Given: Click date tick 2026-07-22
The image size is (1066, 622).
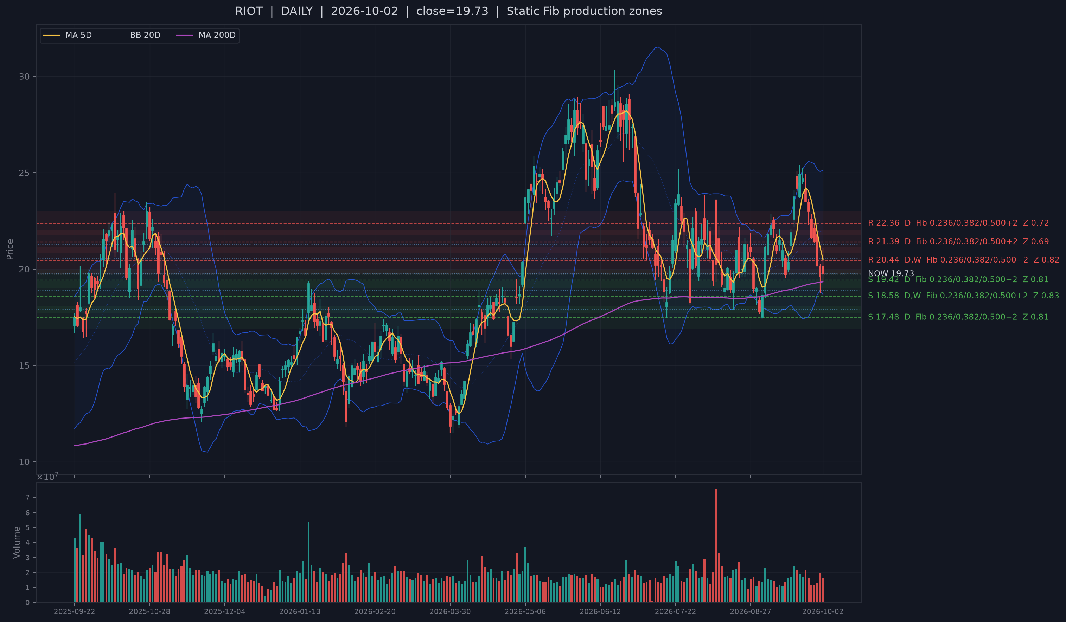Looking at the screenshot, I should [x=676, y=611].
